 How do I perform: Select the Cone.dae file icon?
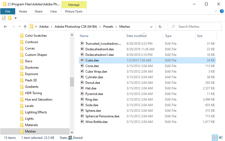[82, 66]
